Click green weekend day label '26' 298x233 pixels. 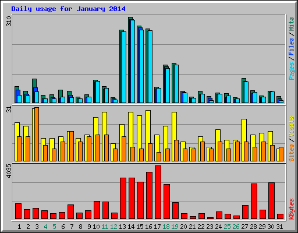(236, 227)
